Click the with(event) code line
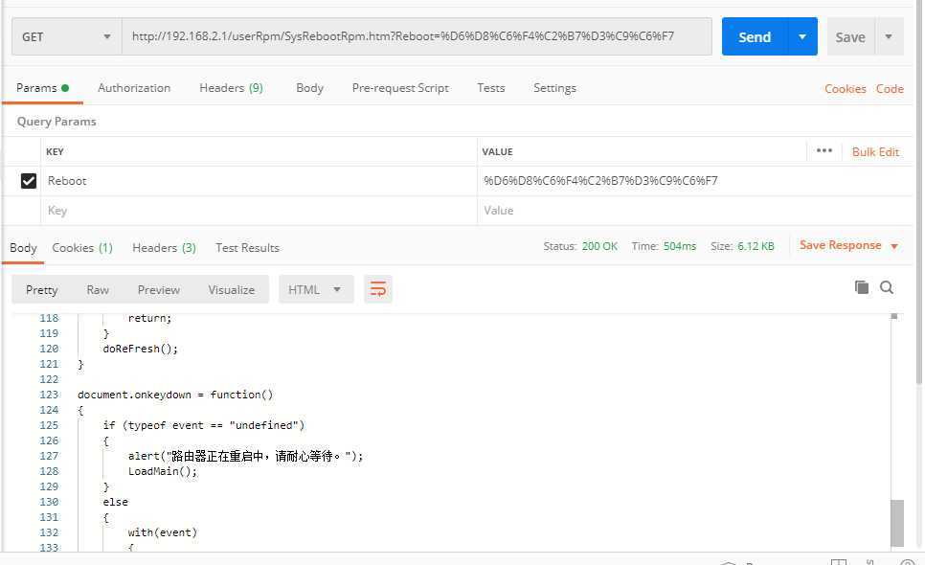 tap(162, 532)
